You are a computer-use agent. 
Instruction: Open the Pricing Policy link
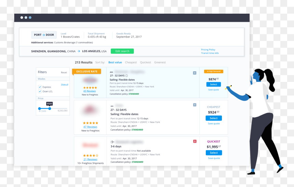tap(208, 49)
